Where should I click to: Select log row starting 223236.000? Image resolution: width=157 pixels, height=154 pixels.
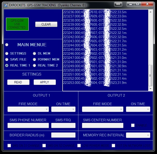coord(95,12)
